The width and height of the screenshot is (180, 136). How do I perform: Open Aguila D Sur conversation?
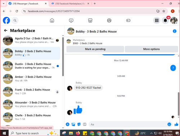(x=31, y=40)
